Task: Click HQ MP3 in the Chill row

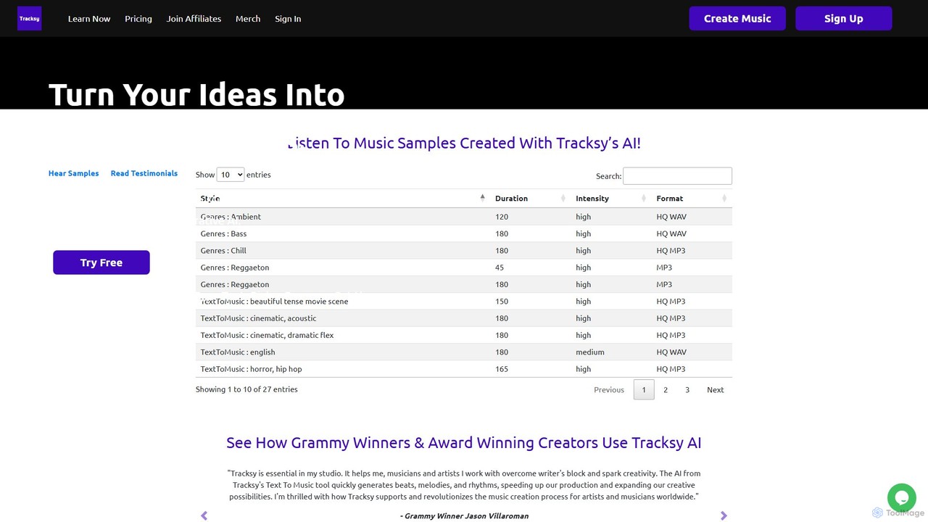Action: click(671, 251)
